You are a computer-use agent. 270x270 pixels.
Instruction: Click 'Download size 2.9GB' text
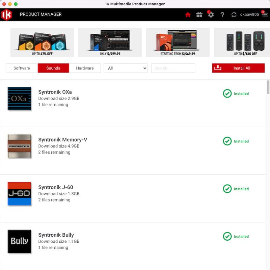59,99
